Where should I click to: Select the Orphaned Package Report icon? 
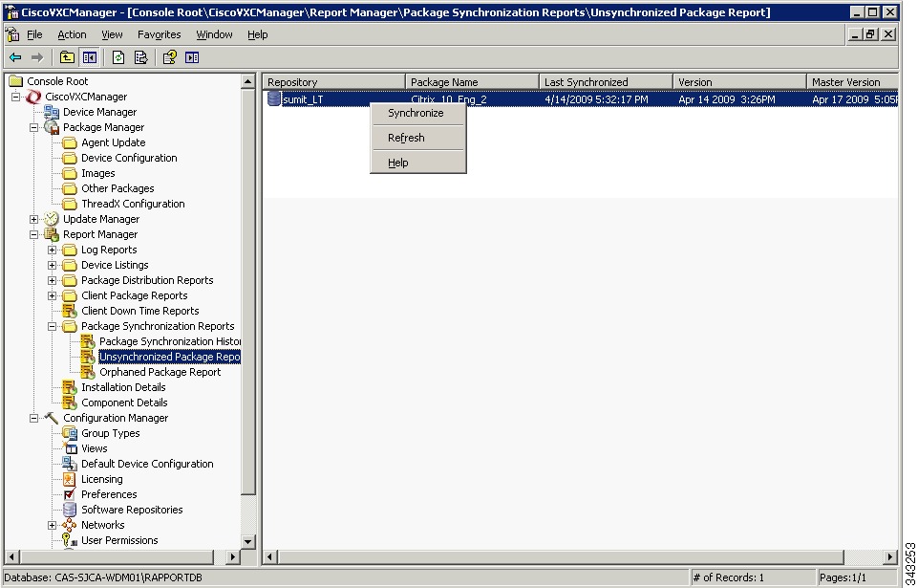coord(88,372)
